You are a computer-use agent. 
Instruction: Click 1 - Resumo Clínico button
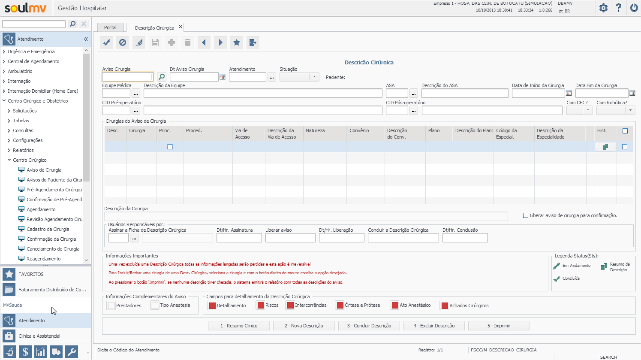(239, 326)
